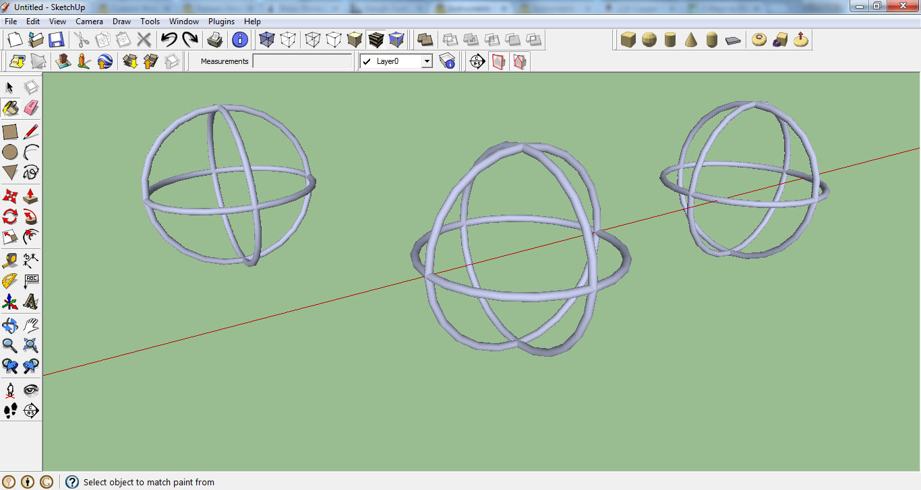
Task: Pick the Scale tool
Action: click(x=10, y=237)
